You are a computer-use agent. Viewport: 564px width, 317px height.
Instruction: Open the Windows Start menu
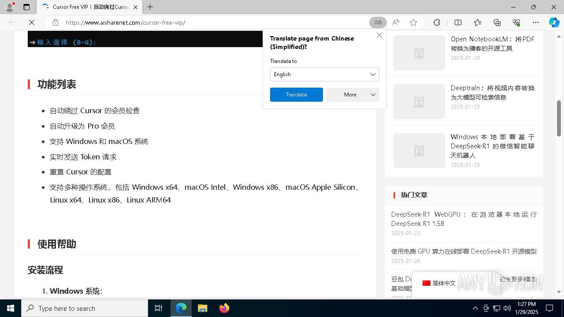[x=11, y=308]
